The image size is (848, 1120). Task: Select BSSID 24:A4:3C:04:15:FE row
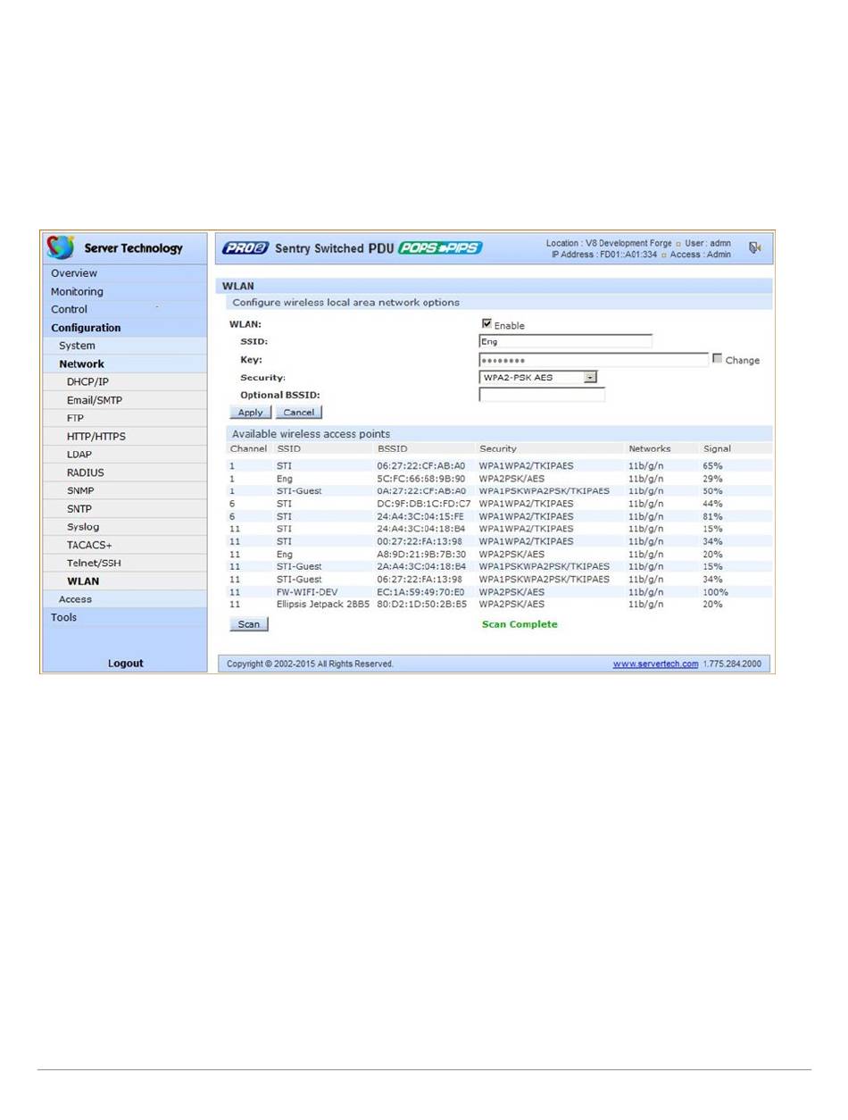[500, 516]
